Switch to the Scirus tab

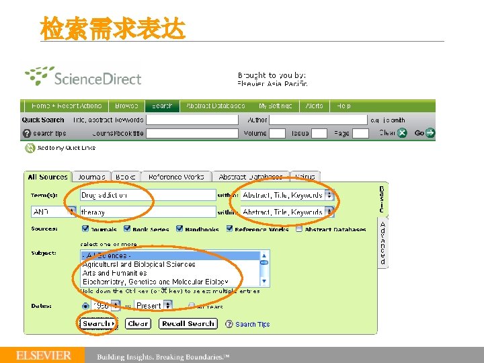pyautogui.click(x=305, y=177)
